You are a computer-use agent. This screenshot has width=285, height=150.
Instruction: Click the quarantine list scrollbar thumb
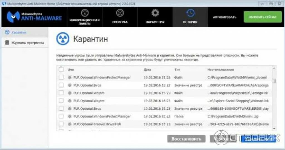(274, 81)
